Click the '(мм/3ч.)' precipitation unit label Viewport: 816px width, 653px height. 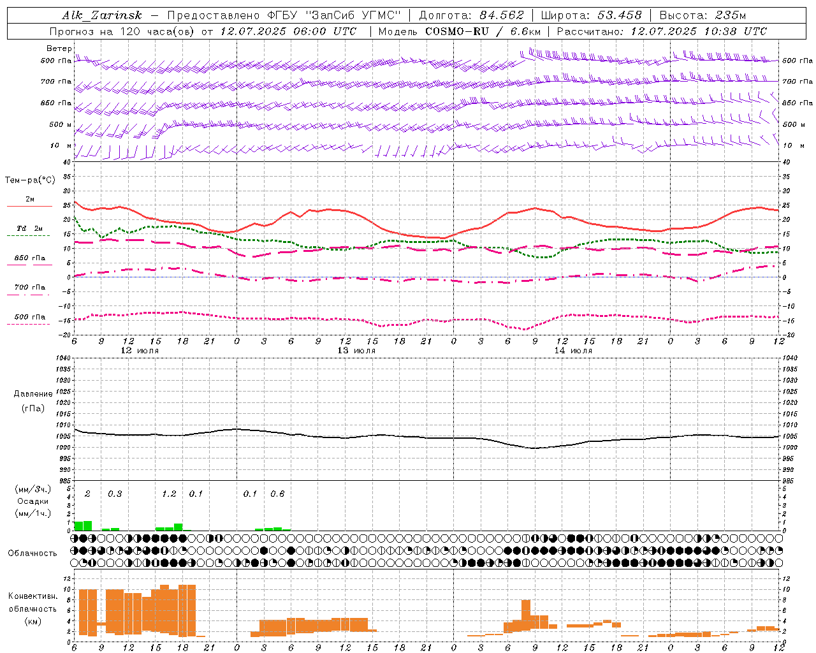tap(33, 489)
